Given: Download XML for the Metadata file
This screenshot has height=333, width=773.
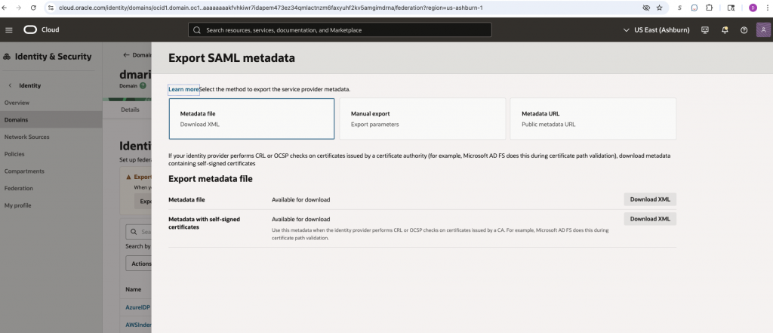Looking at the screenshot, I should point(649,199).
